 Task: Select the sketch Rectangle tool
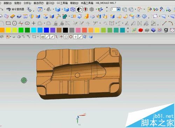8,23
